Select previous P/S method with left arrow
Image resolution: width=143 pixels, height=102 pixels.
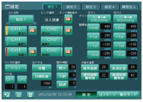(6, 68)
